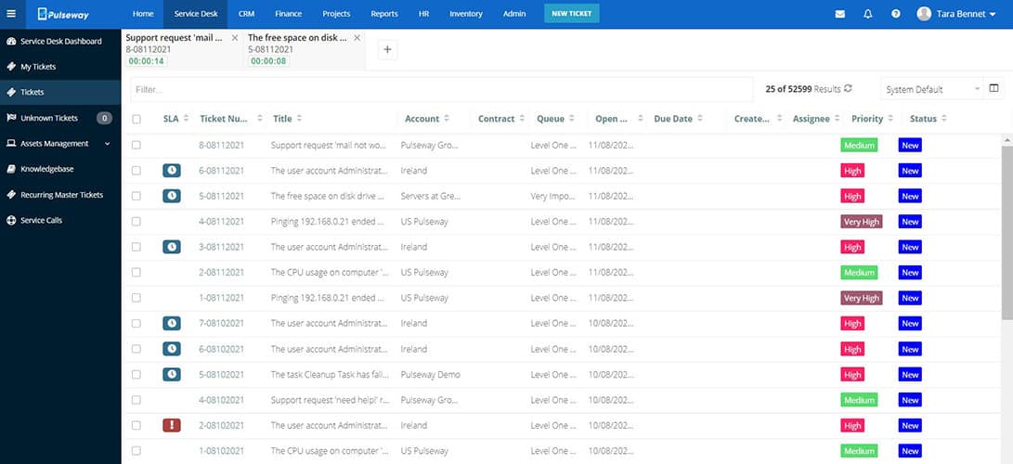Open the notifications bell icon
1013x464 pixels.
coord(867,14)
